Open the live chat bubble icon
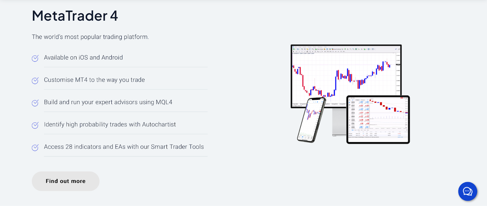Viewport: 487px width, 206px height. [x=468, y=191]
